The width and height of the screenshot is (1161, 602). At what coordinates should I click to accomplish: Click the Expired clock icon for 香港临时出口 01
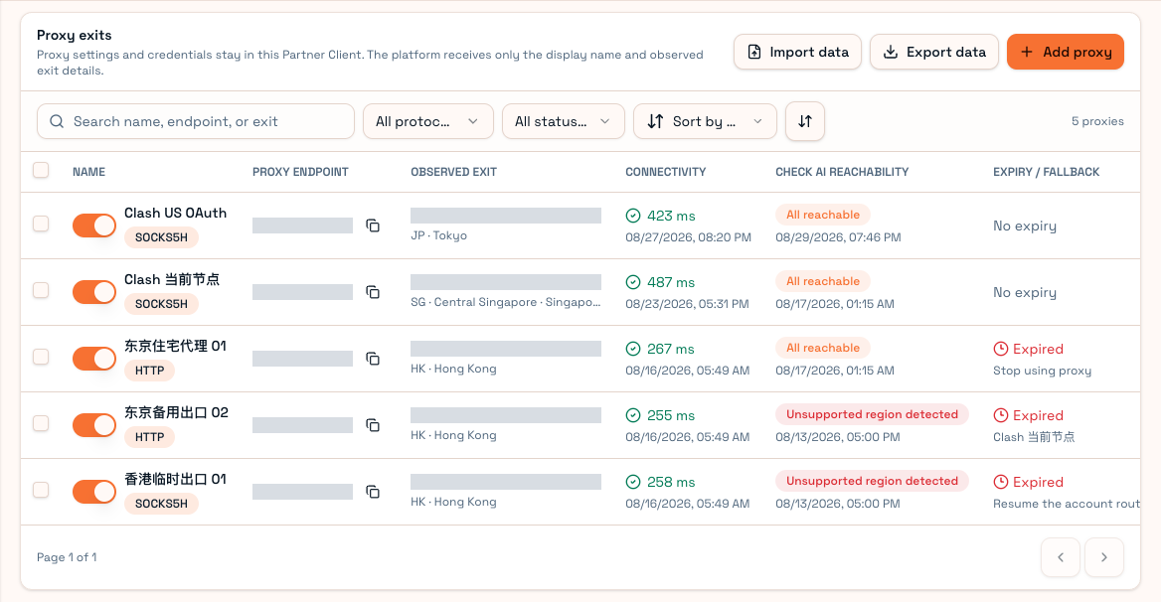1000,482
